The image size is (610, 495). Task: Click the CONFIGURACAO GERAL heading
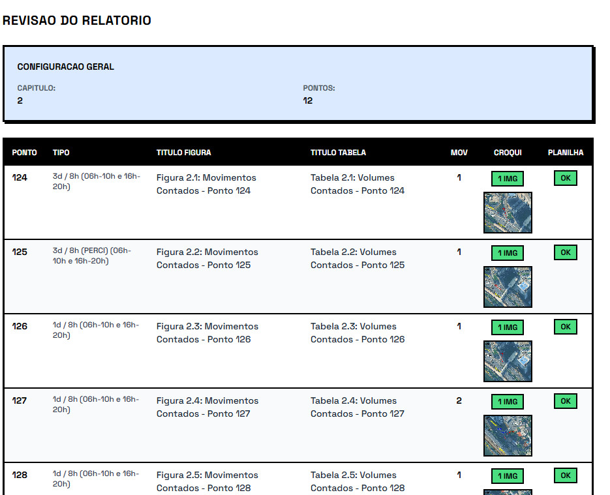pos(66,67)
